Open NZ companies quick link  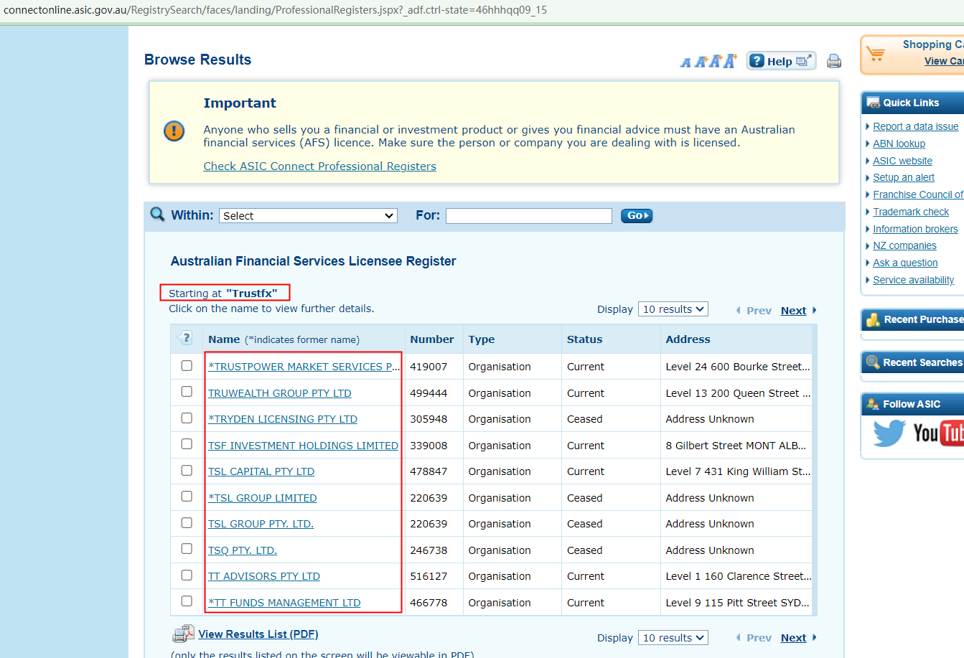tap(904, 245)
